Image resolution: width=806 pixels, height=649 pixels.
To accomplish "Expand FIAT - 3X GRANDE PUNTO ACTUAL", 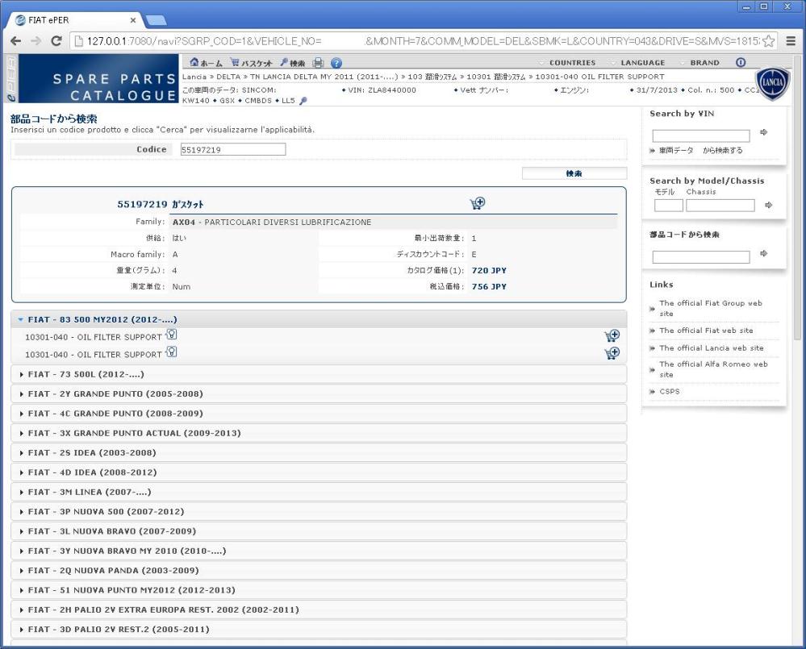I will tap(319, 433).
